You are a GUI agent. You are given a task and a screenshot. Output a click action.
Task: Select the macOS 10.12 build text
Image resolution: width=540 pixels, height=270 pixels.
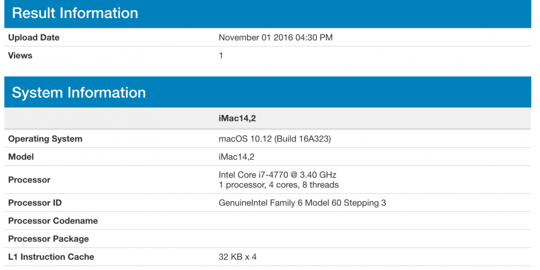(x=275, y=139)
